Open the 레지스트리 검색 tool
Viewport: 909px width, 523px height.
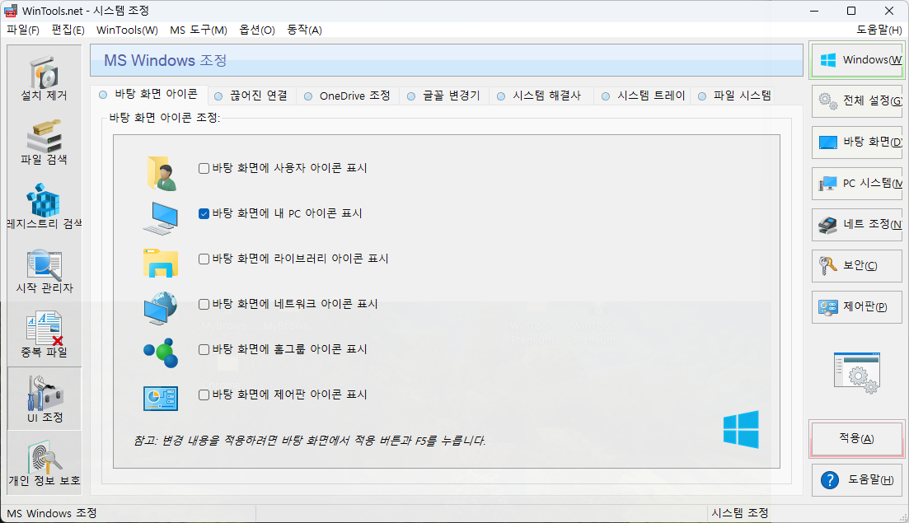44,207
